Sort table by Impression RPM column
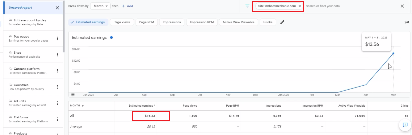The height and width of the screenshot is (135, 412). pyautogui.click(x=313, y=105)
